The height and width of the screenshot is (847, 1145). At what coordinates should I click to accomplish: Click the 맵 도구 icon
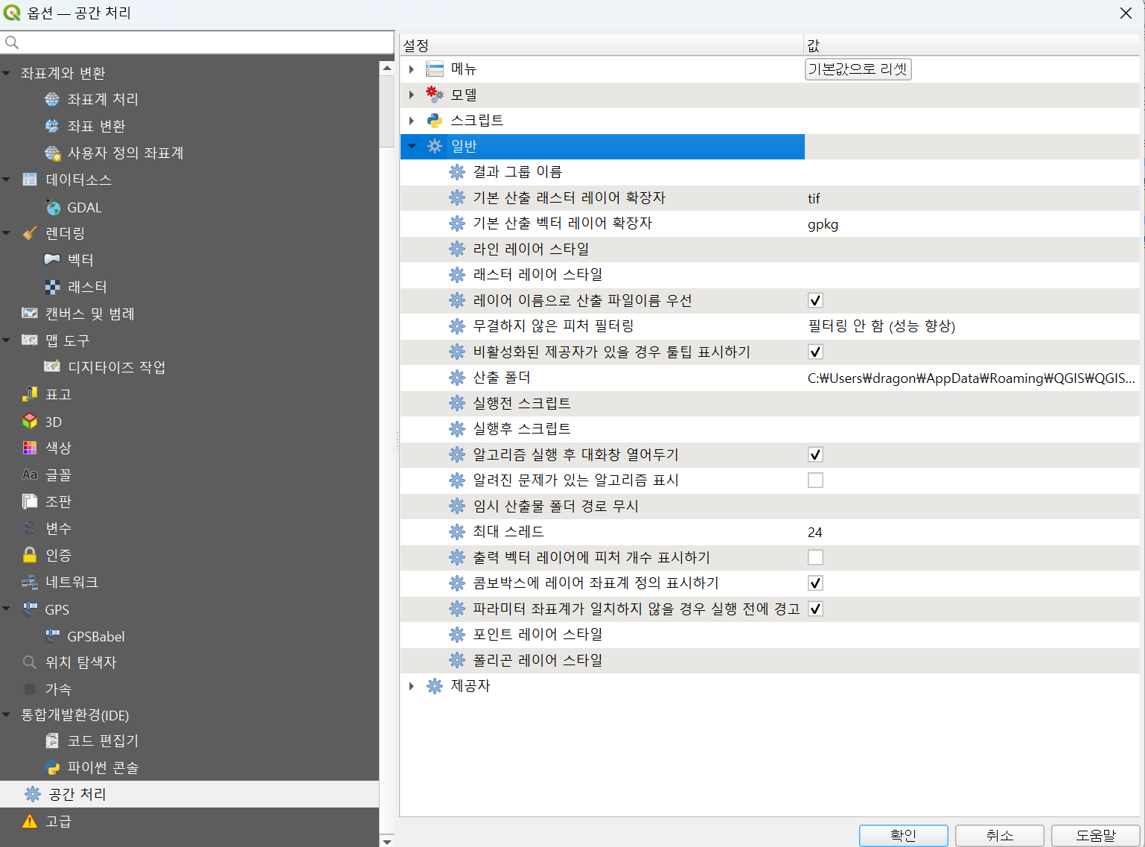[30, 340]
